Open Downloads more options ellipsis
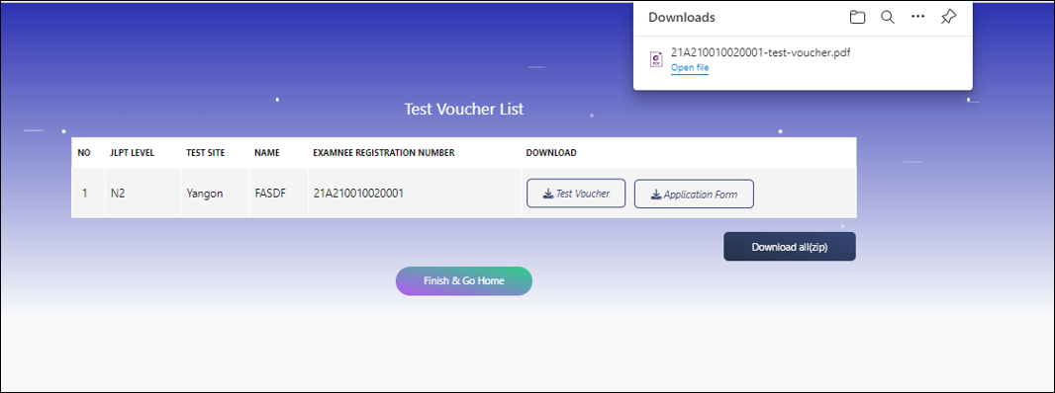The image size is (1055, 393). click(917, 17)
